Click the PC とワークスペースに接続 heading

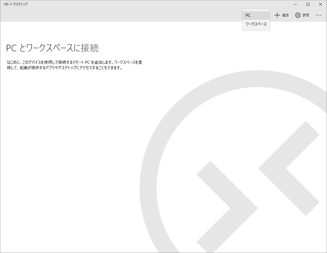click(53, 48)
